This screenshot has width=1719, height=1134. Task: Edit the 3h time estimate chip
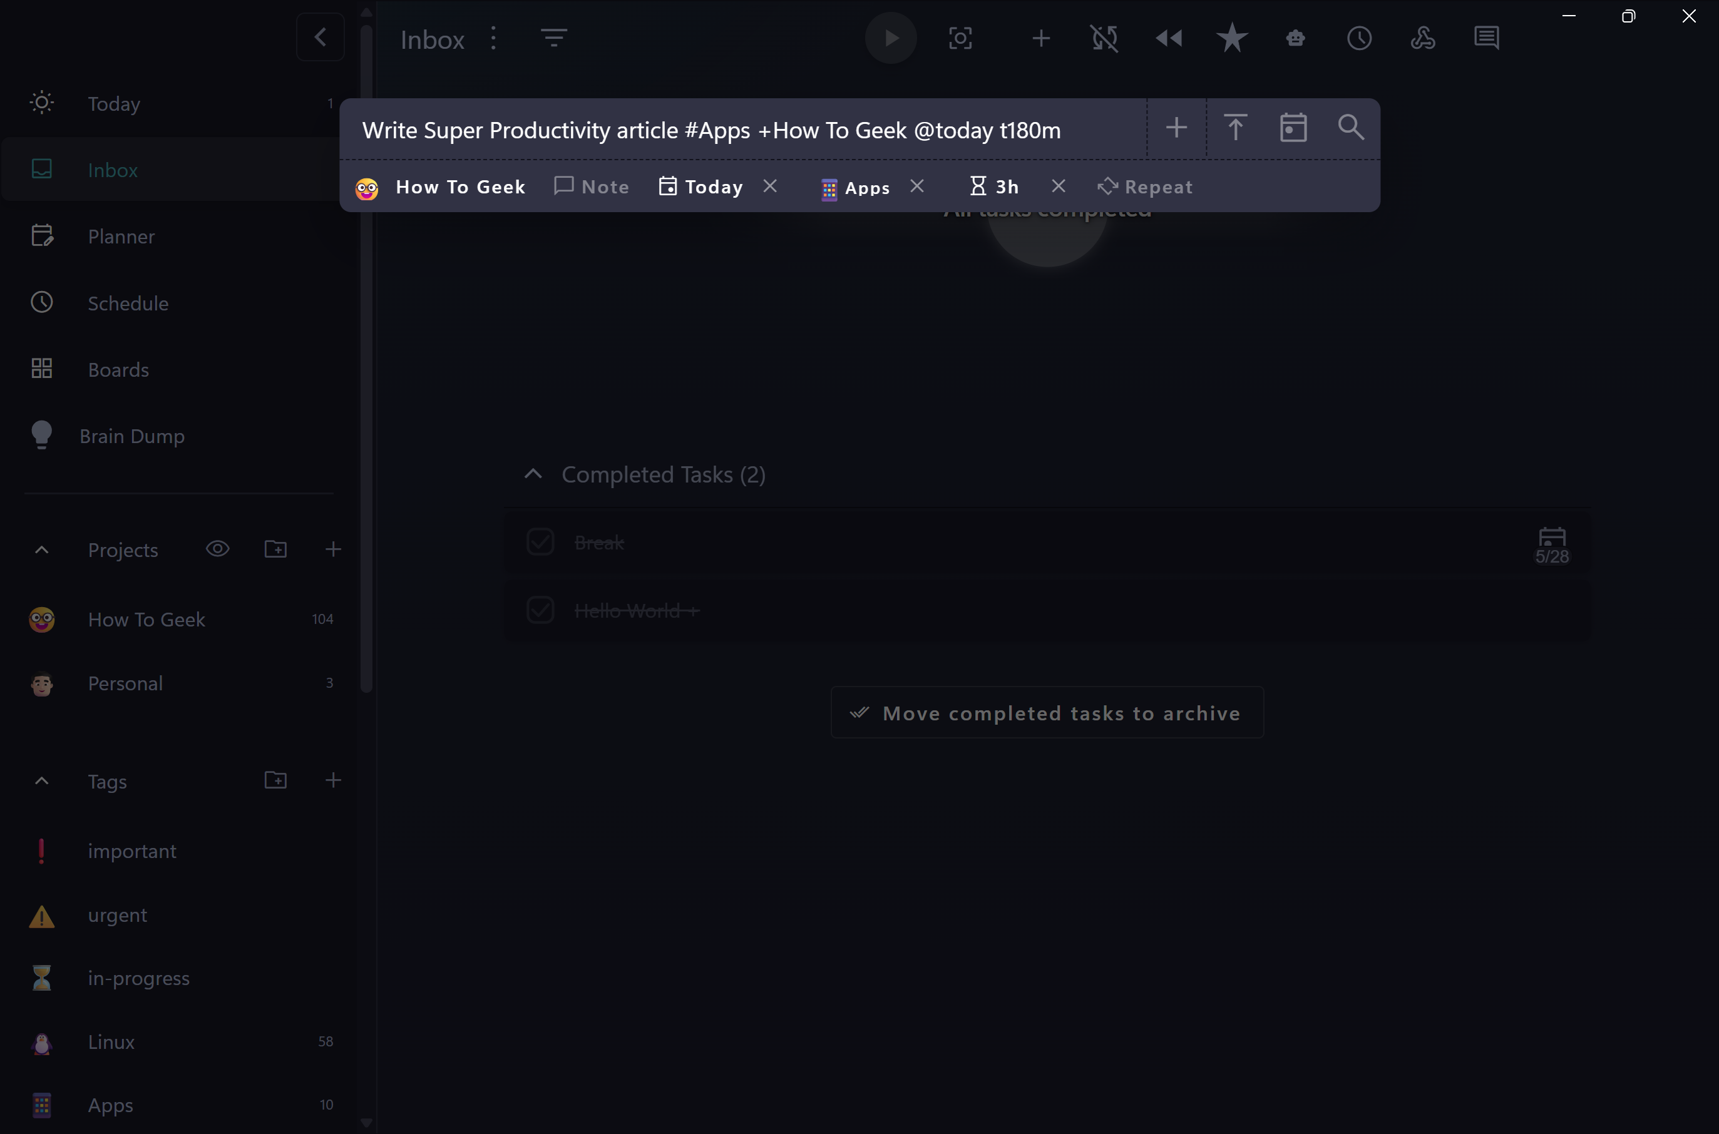(994, 186)
